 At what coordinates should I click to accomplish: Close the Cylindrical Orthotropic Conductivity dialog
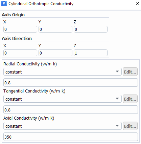(x=138, y=3)
